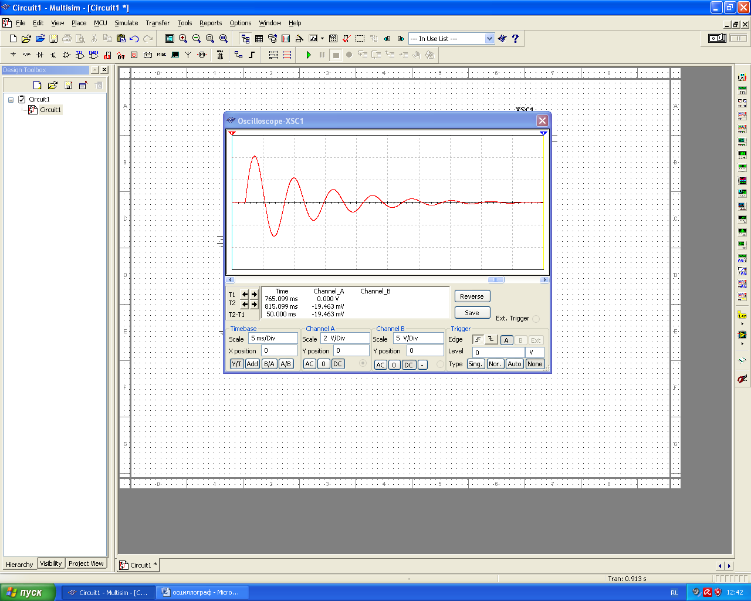Place a Transistor component icon

coord(53,55)
